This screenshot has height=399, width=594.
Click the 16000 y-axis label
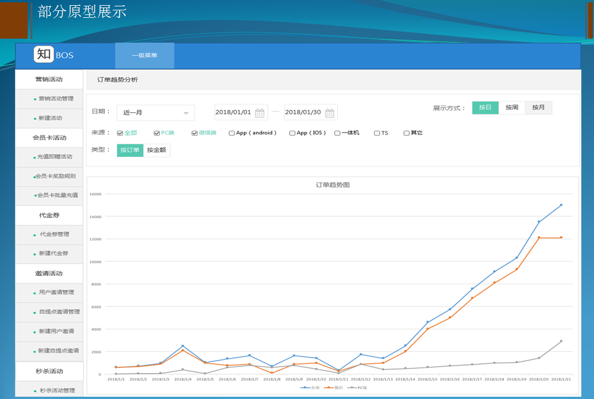coord(95,194)
